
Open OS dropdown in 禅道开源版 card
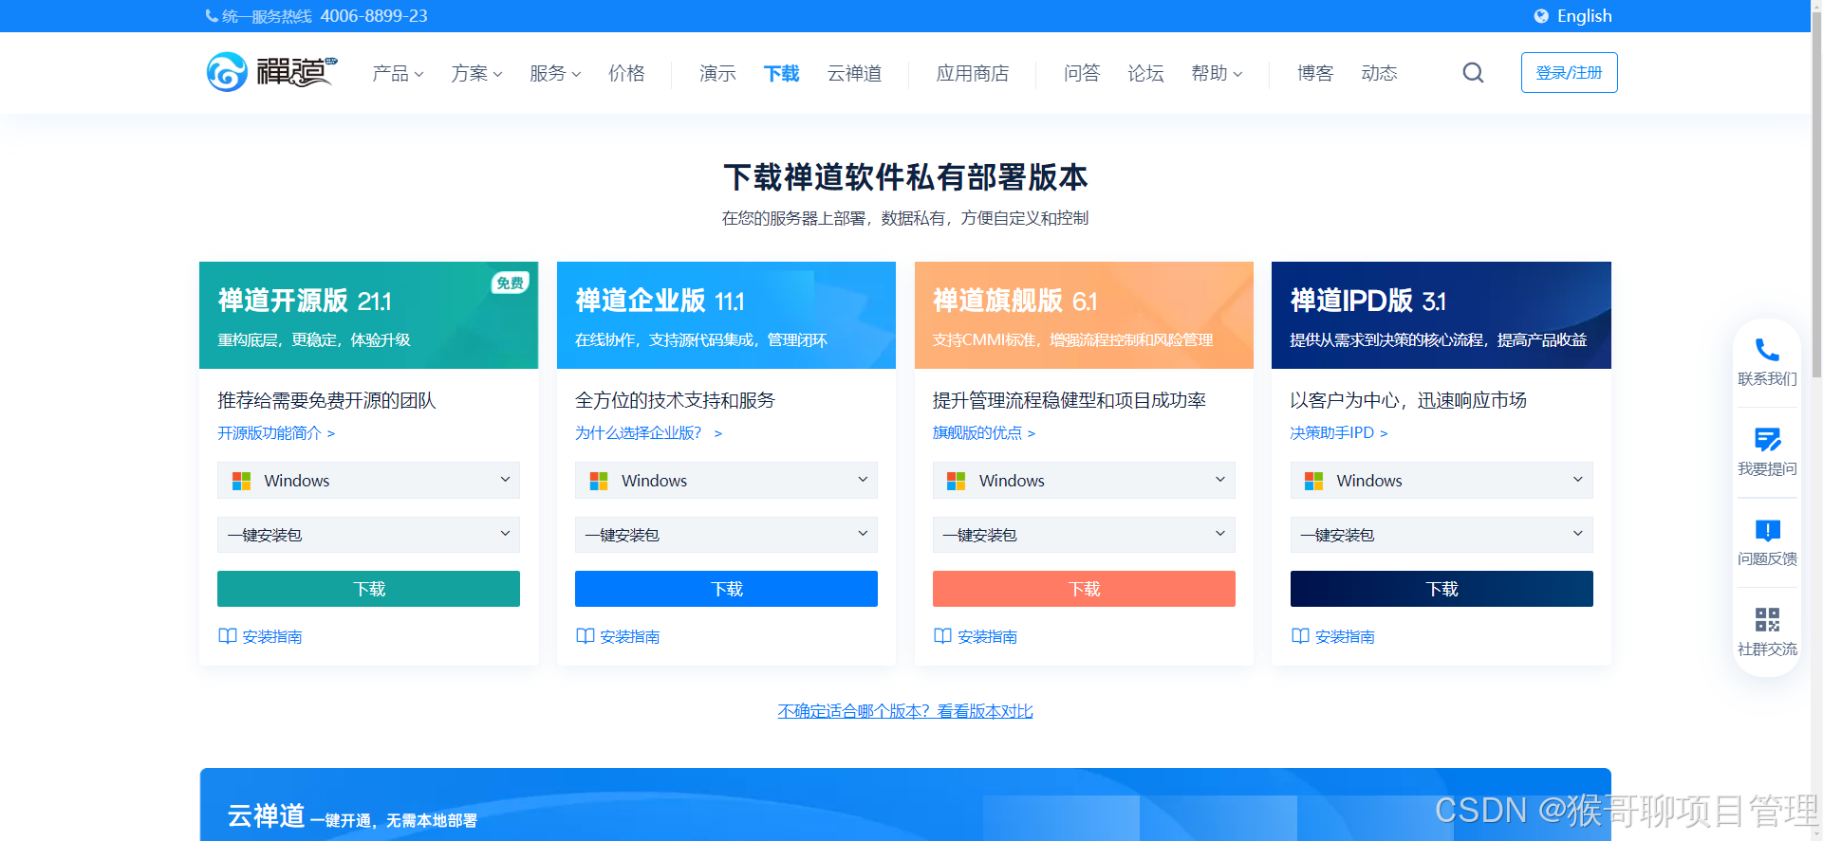click(x=368, y=481)
